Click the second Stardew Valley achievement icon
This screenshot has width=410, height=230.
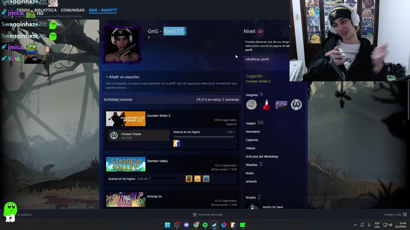point(197,179)
